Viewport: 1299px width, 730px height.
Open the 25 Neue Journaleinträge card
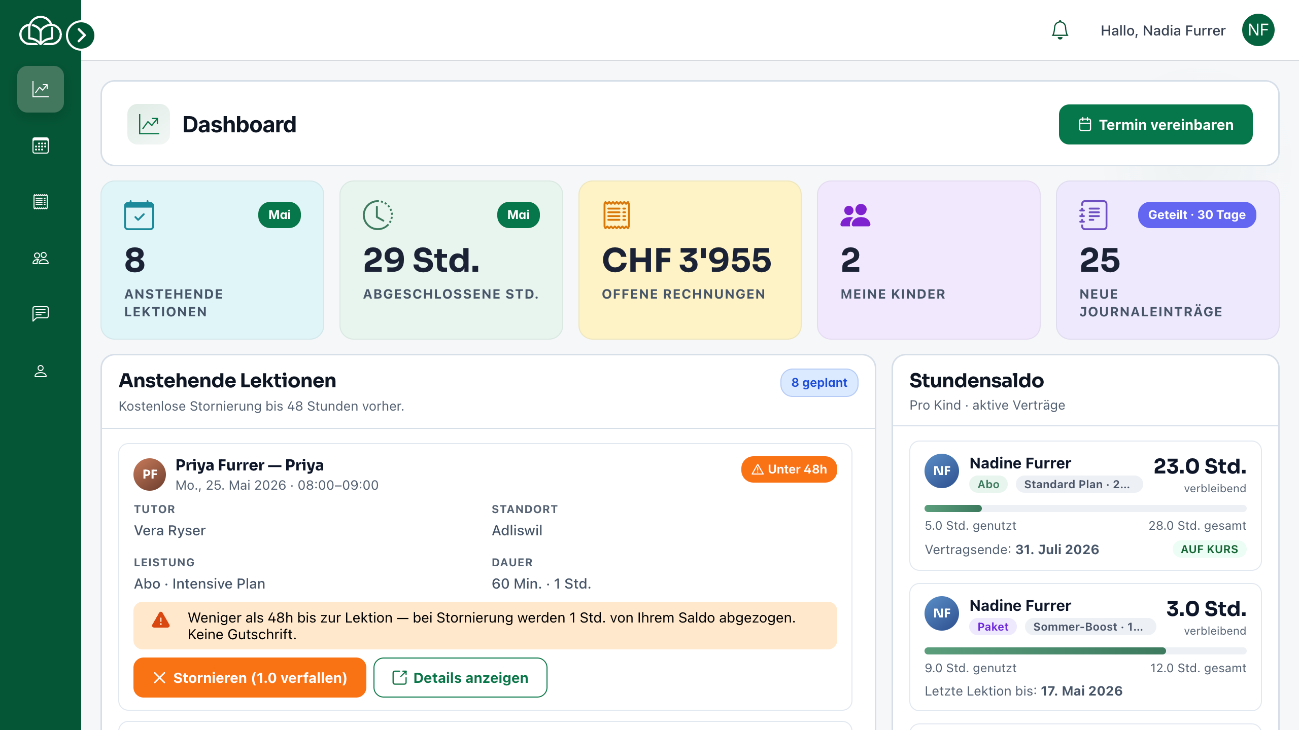point(1167,260)
